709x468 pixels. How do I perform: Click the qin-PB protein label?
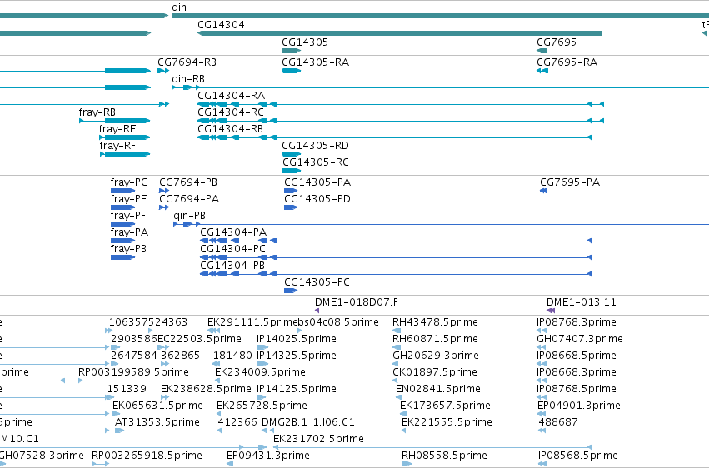coord(189,216)
